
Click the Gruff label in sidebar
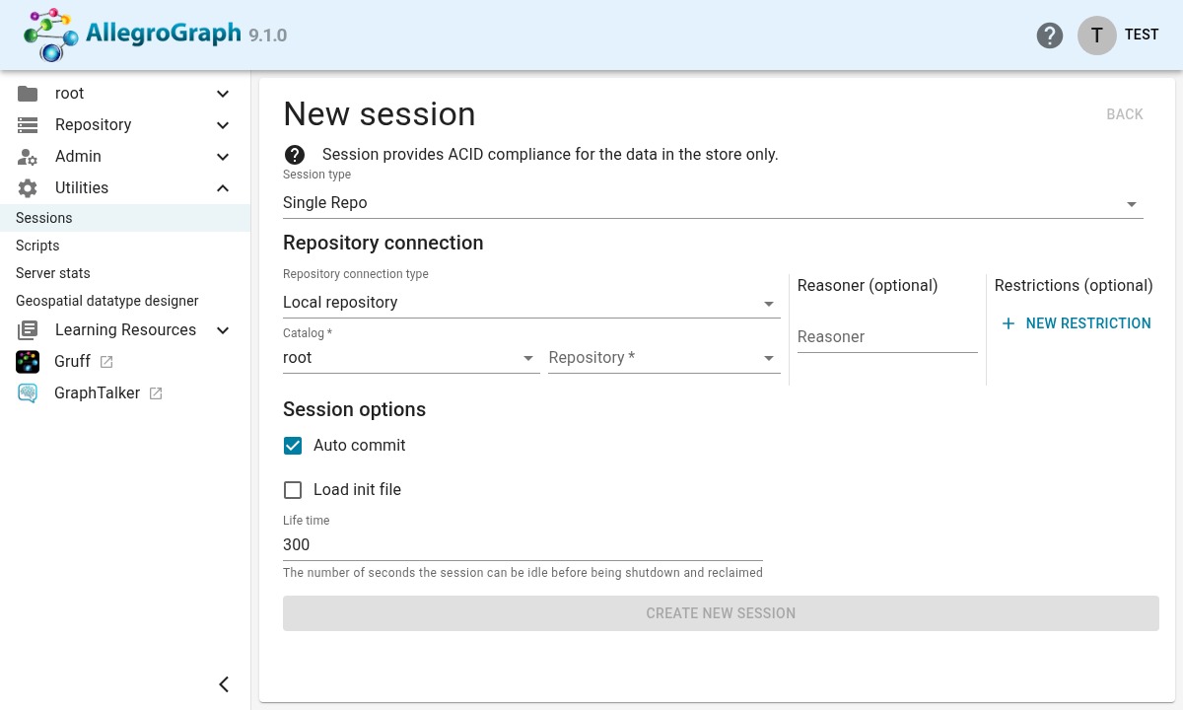[x=72, y=362]
